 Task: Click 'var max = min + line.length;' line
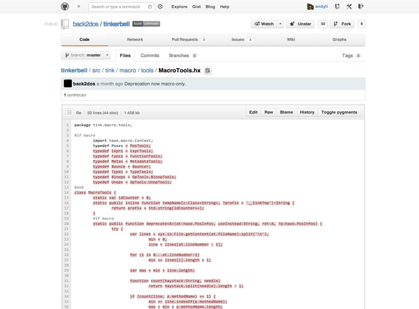pyautogui.click(x=162, y=270)
